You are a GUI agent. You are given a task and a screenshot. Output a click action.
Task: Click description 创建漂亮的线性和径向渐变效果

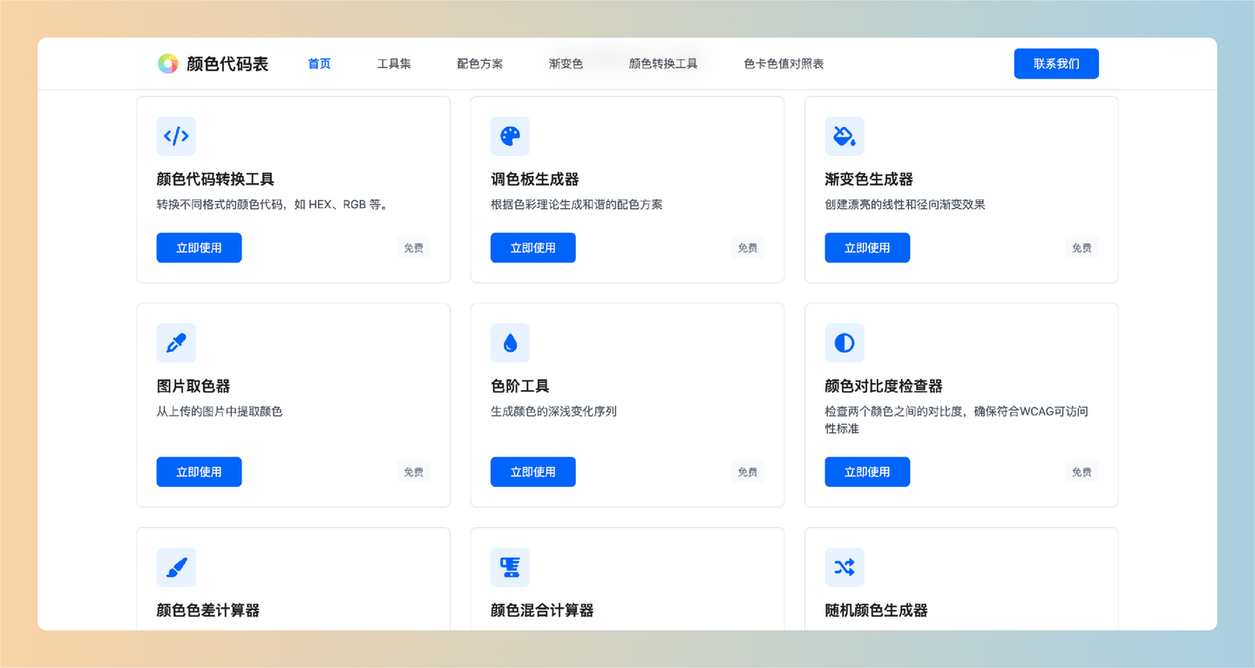click(905, 205)
